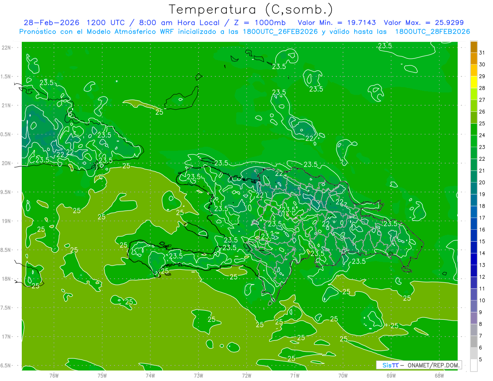This screenshot has height=381, width=493.
Task: Click the 20N latitude label
Action: [x=7, y=163]
